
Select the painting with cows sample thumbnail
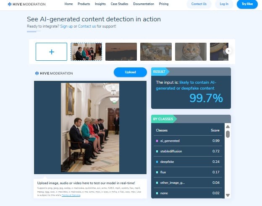[x=156, y=51]
